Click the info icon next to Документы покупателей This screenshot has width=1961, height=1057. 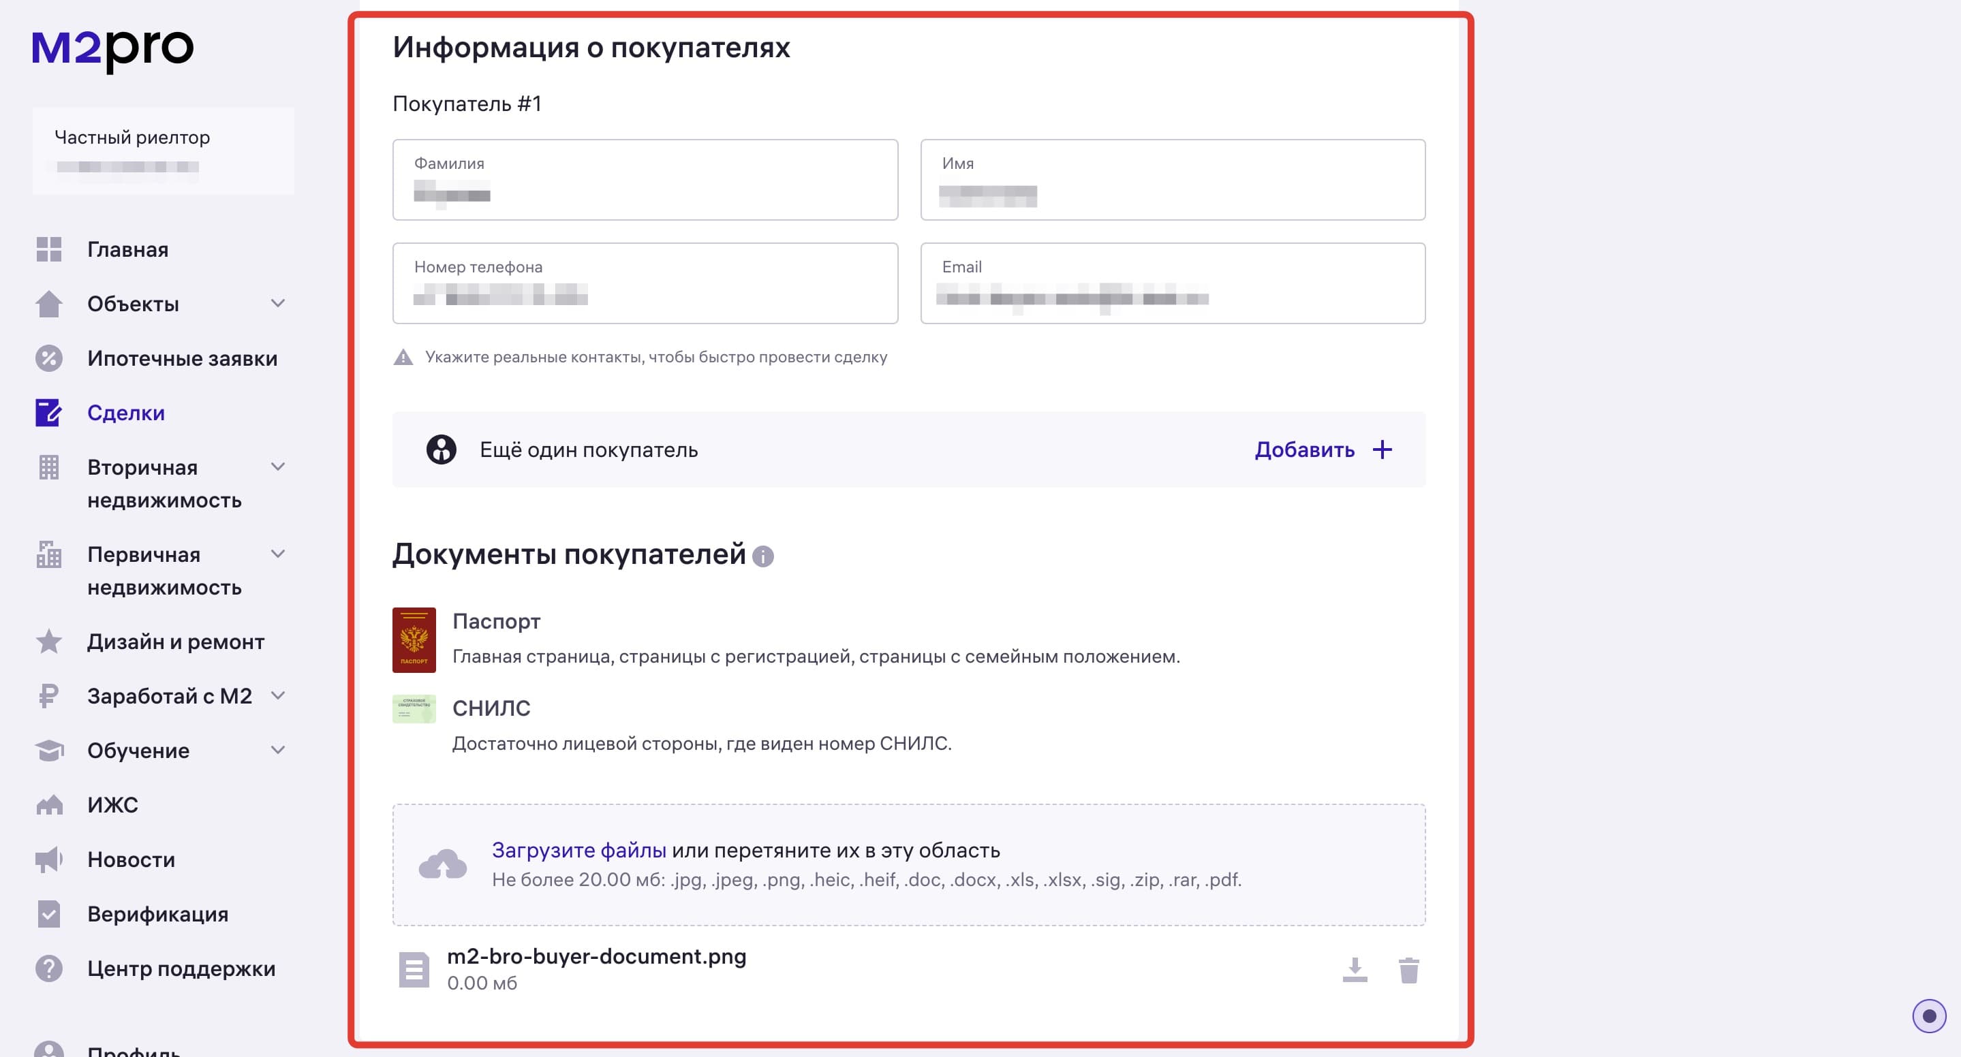[762, 557]
